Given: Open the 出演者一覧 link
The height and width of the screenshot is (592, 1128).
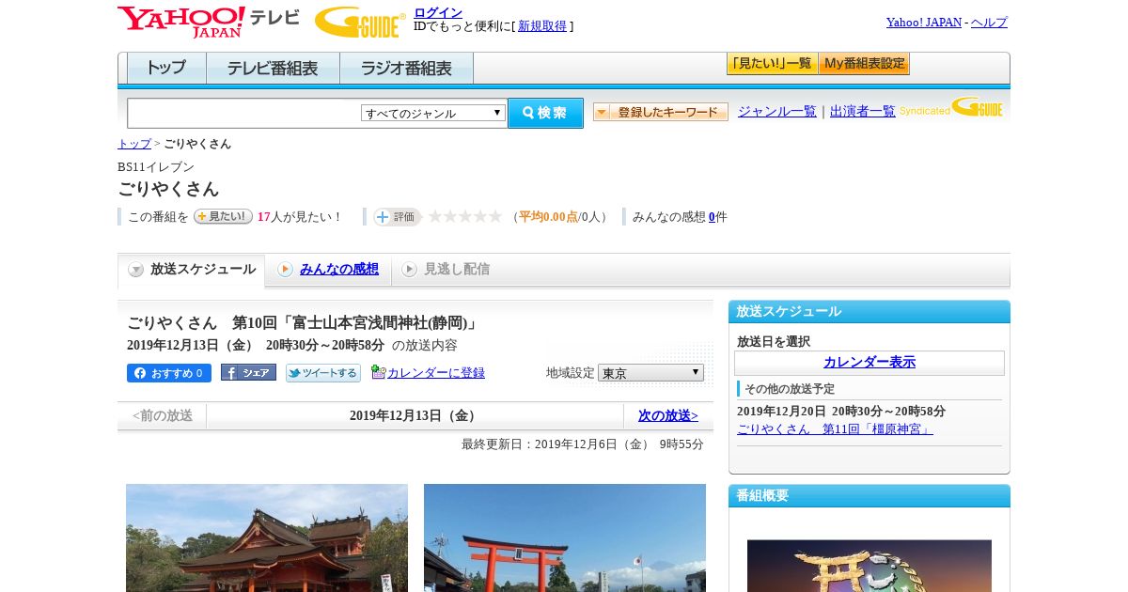Looking at the screenshot, I should click(863, 111).
